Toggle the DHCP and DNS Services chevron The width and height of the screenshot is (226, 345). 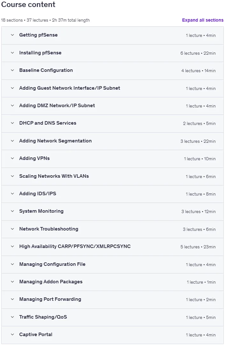pos(12,123)
